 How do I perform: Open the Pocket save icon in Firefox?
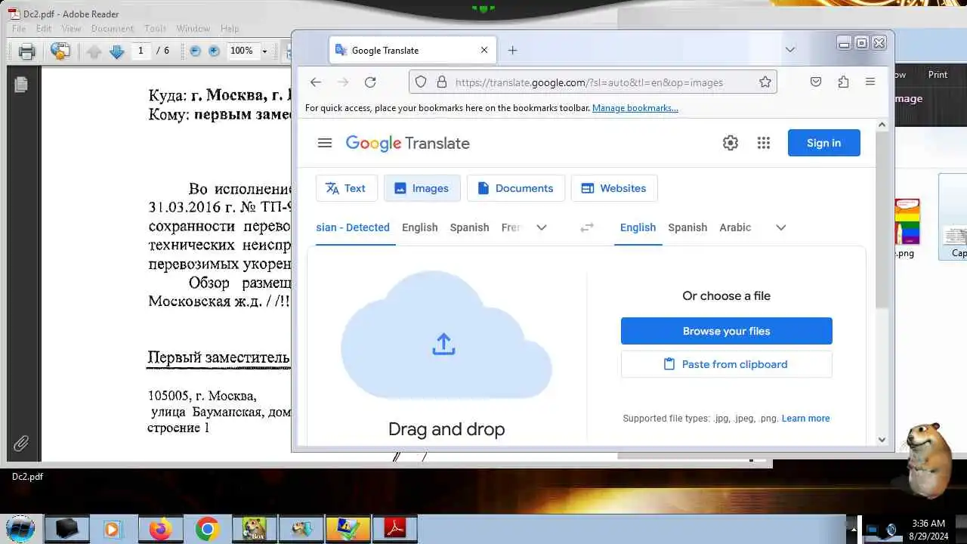coord(816,82)
